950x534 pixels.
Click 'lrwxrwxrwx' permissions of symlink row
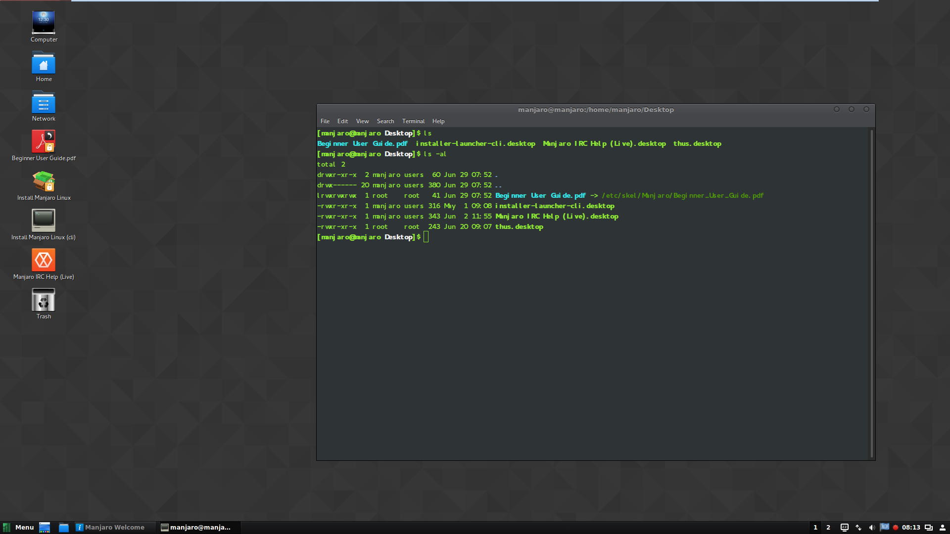click(337, 196)
